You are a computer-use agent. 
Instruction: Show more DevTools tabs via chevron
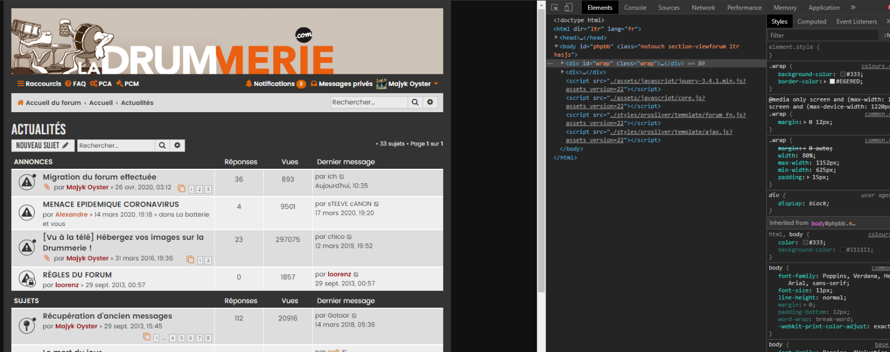click(x=853, y=8)
